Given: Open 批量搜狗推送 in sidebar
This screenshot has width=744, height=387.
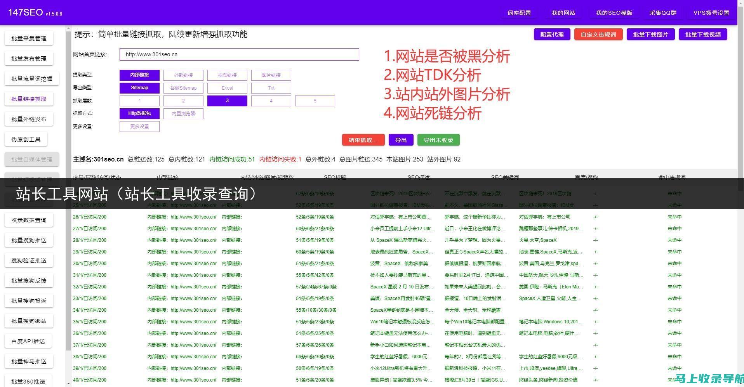Looking at the screenshot, I should click(x=29, y=240).
